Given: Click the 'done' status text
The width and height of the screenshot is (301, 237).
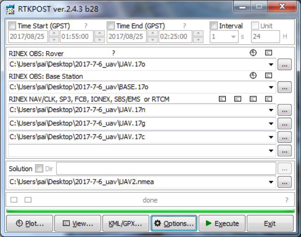Looking at the screenshot, I should 150,200.
